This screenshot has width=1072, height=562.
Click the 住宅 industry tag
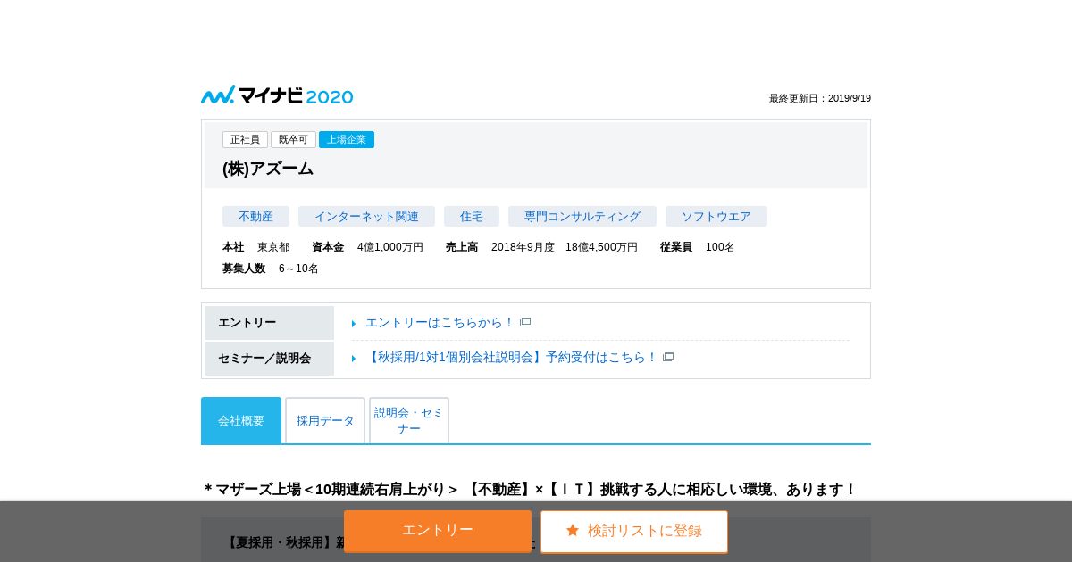(x=472, y=216)
